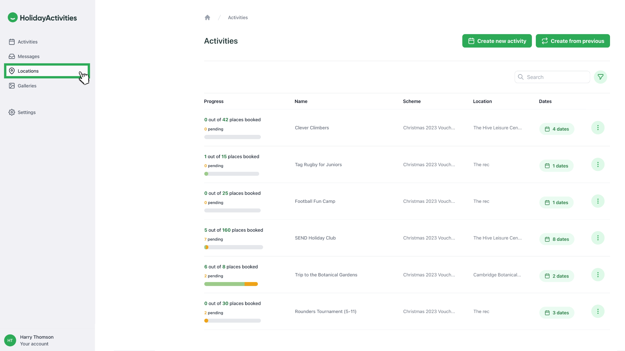Expand options for Rounders Tournament row
The width and height of the screenshot is (625, 351).
coord(598,311)
